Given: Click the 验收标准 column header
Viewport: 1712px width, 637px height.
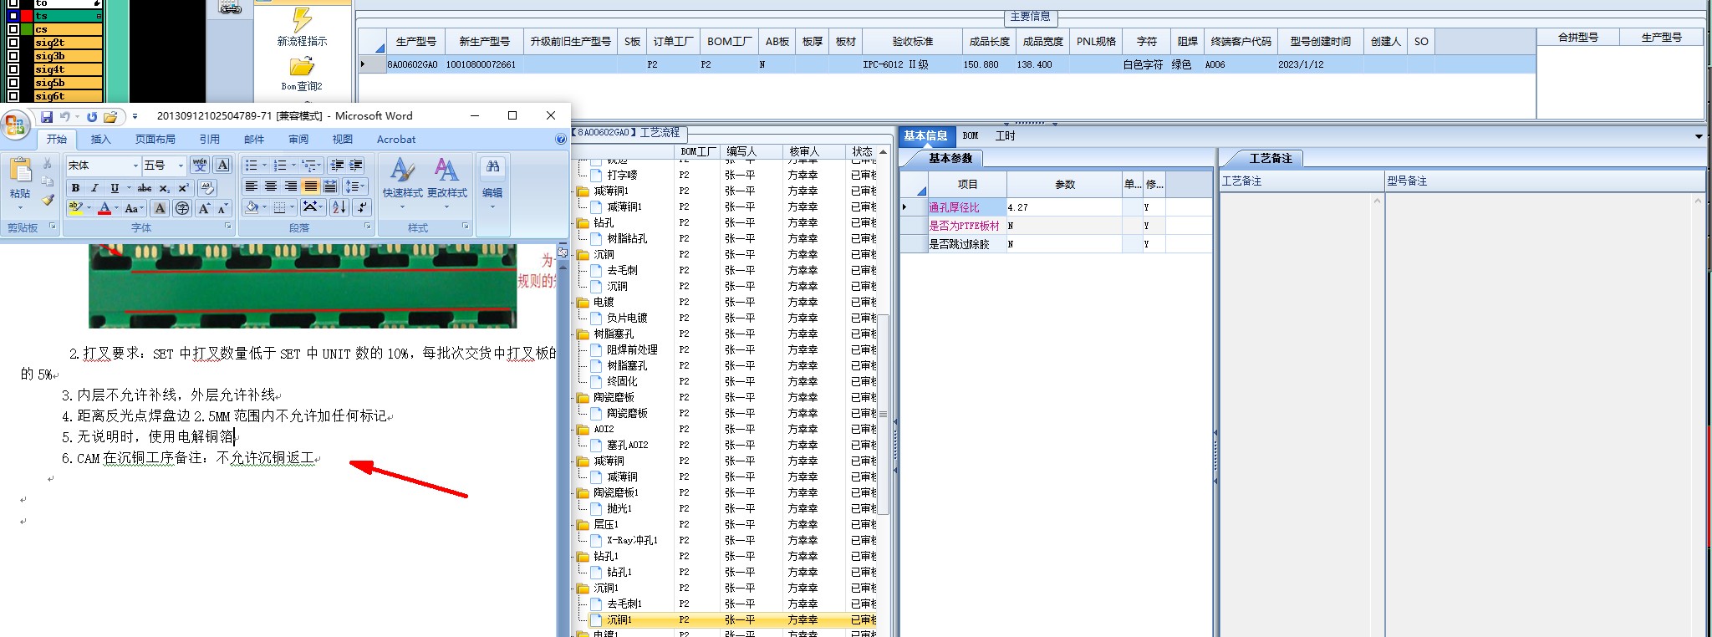Looking at the screenshot, I should point(912,41).
